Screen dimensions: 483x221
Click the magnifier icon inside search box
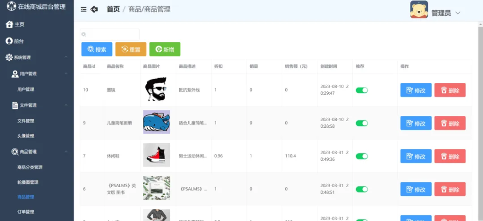pos(84,34)
